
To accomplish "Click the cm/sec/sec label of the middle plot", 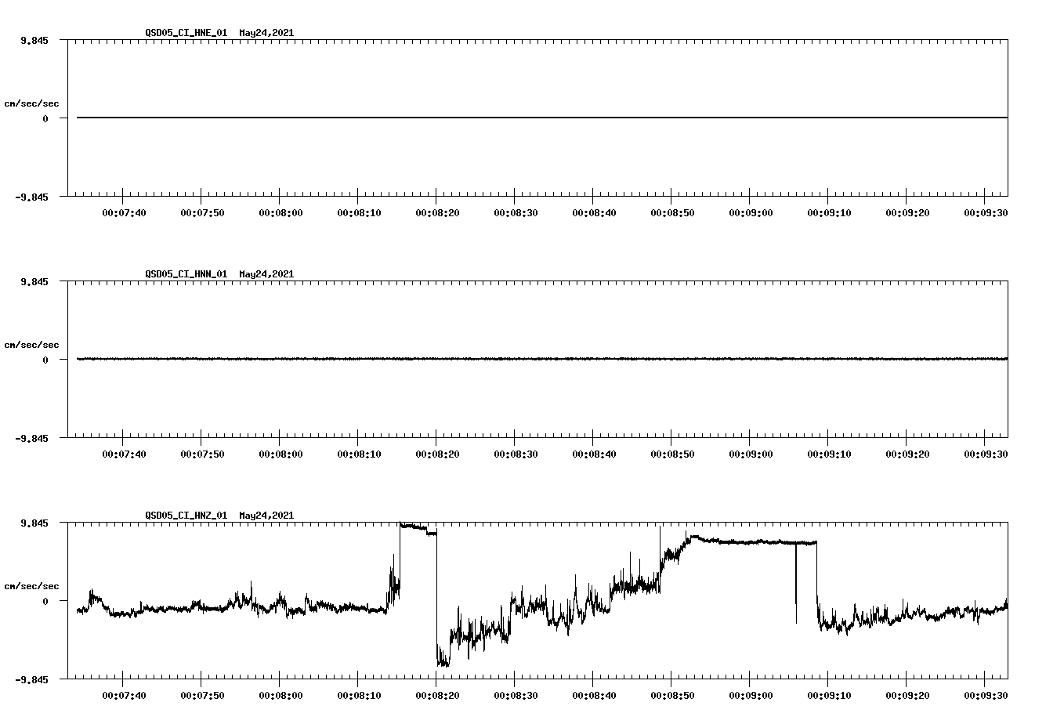I will [33, 345].
